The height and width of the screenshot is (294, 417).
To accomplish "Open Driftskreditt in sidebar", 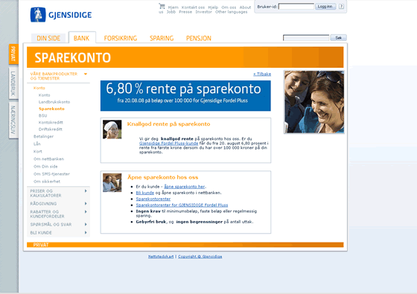I will pos(51,130).
